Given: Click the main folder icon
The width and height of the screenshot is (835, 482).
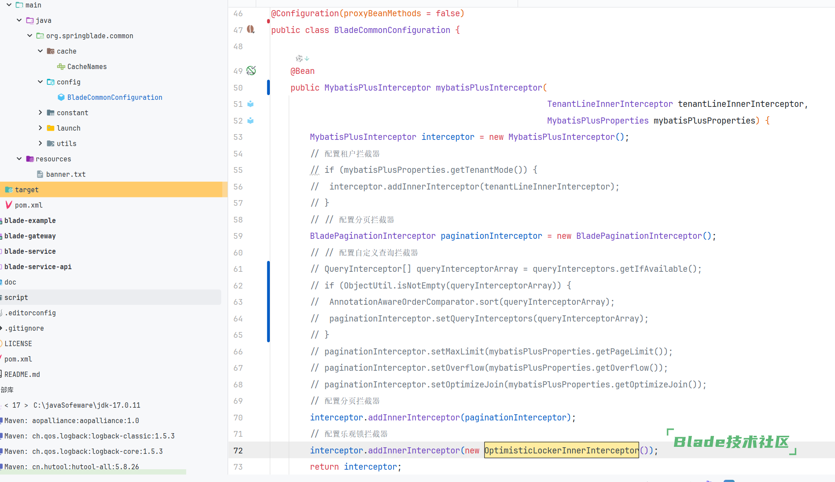Looking at the screenshot, I should (x=19, y=5).
